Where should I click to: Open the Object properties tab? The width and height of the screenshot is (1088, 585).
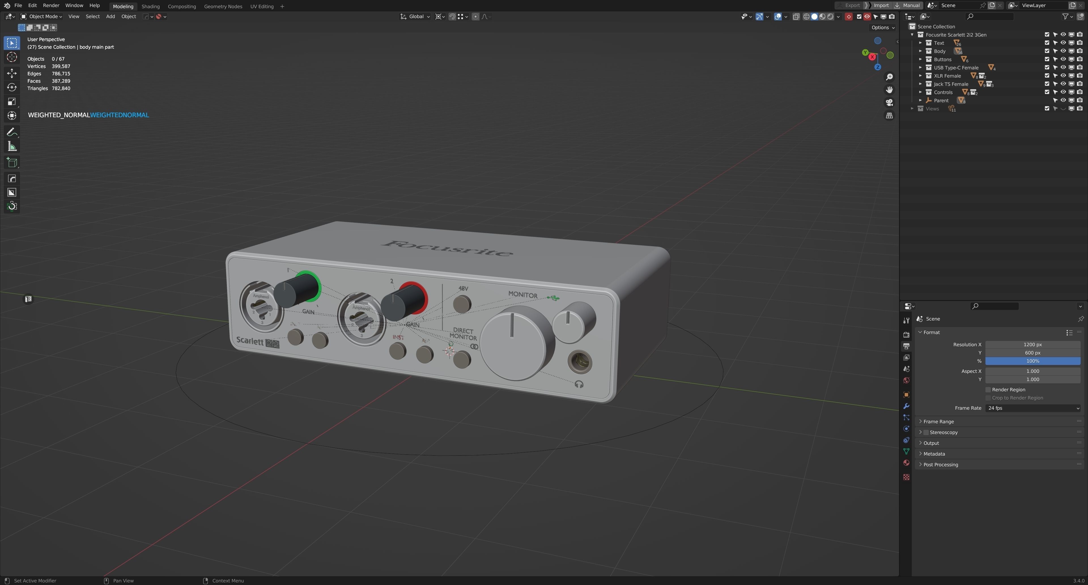tap(906, 395)
